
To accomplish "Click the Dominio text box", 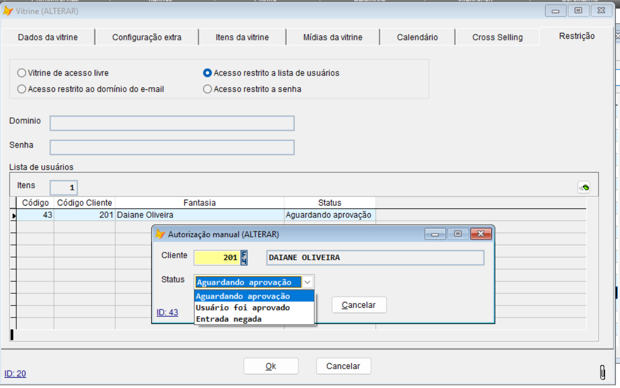I will pyautogui.click(x=172, y=123).
